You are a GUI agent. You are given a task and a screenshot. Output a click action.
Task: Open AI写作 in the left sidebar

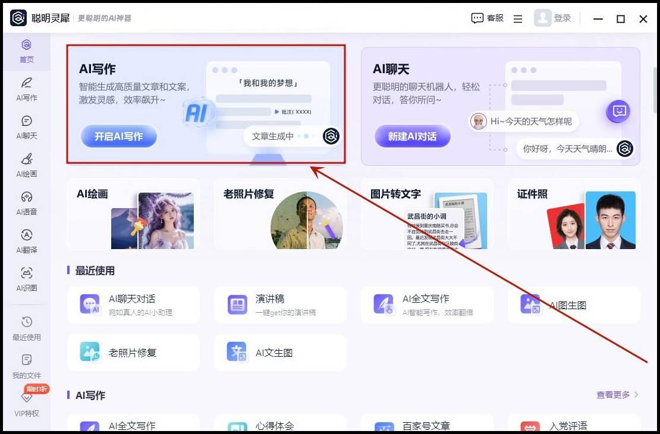click(26, 89)
